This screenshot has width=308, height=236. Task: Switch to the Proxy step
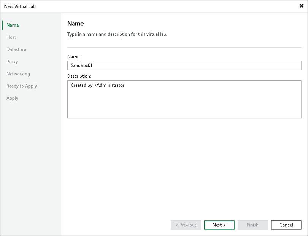pos(12,62)
